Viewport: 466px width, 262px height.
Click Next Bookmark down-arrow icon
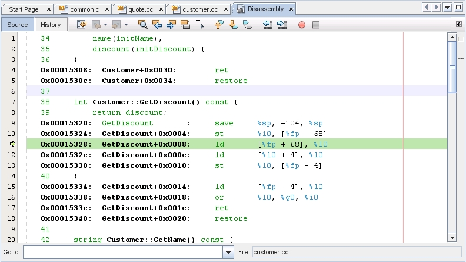click(x=234, y=25)
